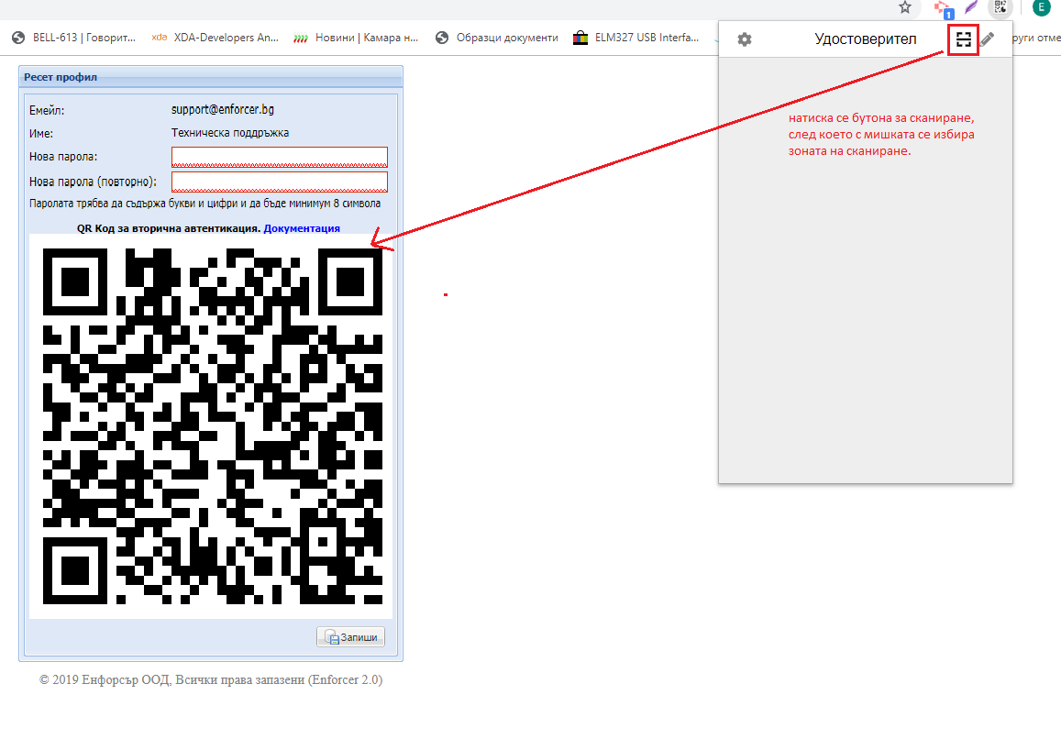
Task: Click the Нова парола: label
Action: [x=63, y=157]
